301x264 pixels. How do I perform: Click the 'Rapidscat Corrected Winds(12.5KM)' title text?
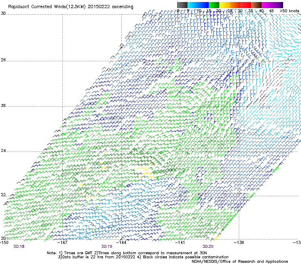(x=47, y=7)
